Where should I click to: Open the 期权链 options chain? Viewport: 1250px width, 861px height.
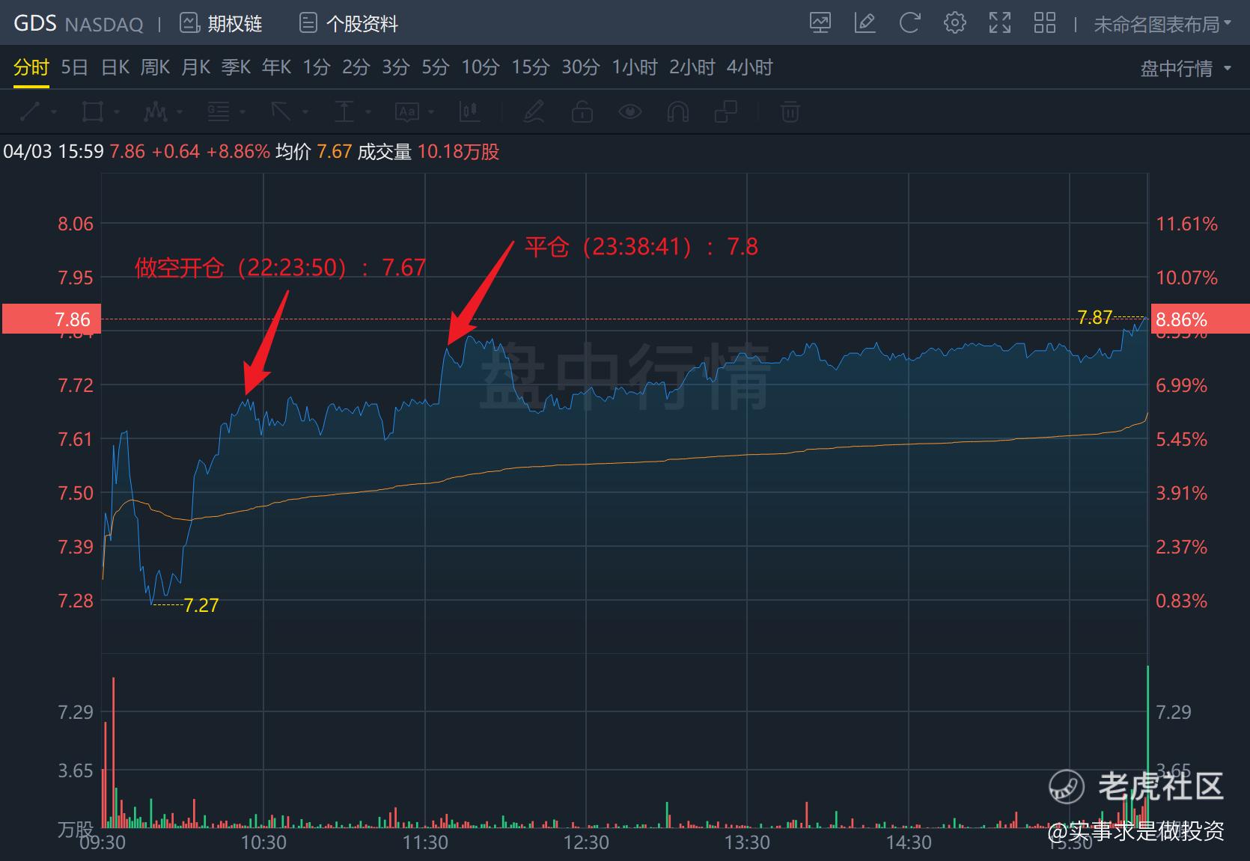221,24
